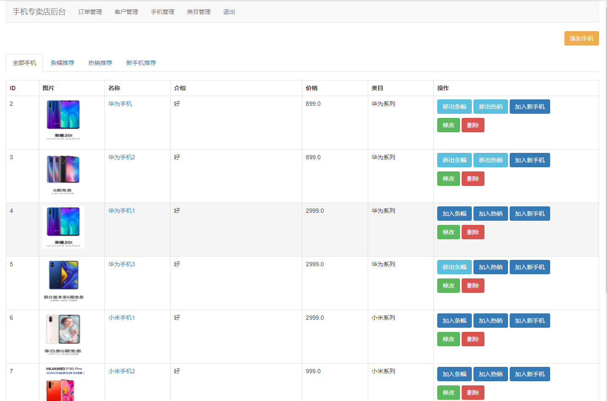Screen dimensions: 607x401
Task: Click the thumbnail of 华为手机3
Action: click(x=63, y=281)
